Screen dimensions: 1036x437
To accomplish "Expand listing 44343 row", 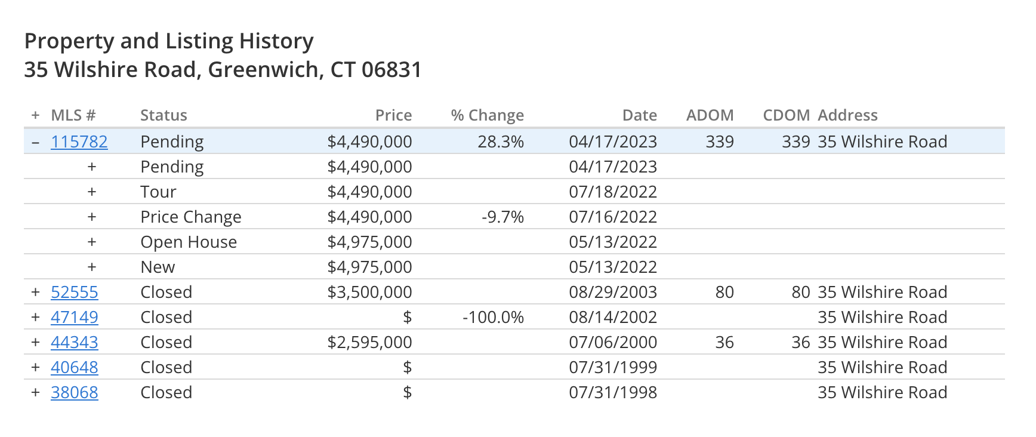I will [x=36, y=343].
